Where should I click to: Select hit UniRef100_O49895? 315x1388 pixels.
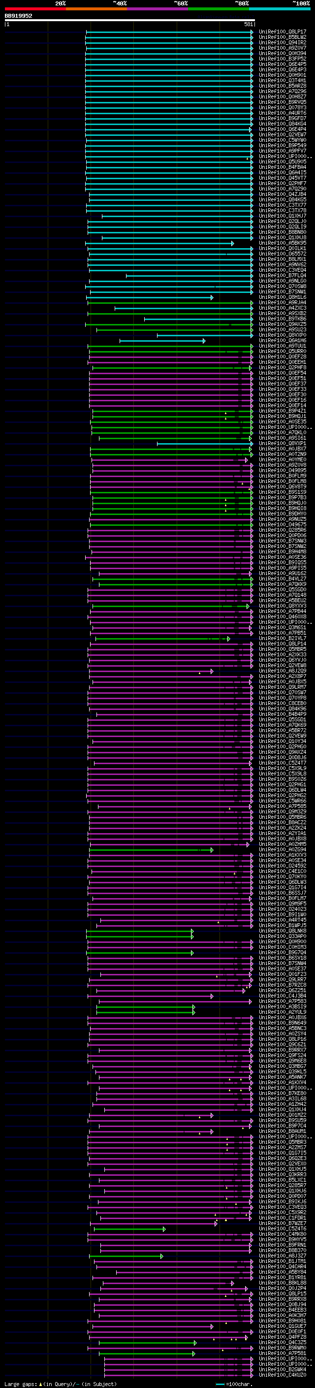tap(282, 470)
